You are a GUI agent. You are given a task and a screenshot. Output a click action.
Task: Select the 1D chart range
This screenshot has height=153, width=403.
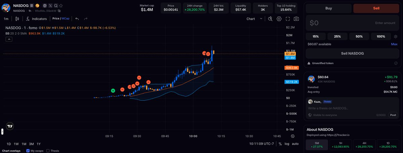pyautogui.click(x=9, y=144)
